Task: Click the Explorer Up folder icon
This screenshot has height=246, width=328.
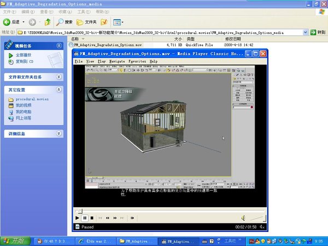Action: 48,22
